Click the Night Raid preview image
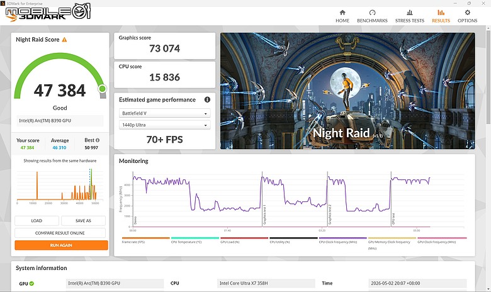 point(347,91)
